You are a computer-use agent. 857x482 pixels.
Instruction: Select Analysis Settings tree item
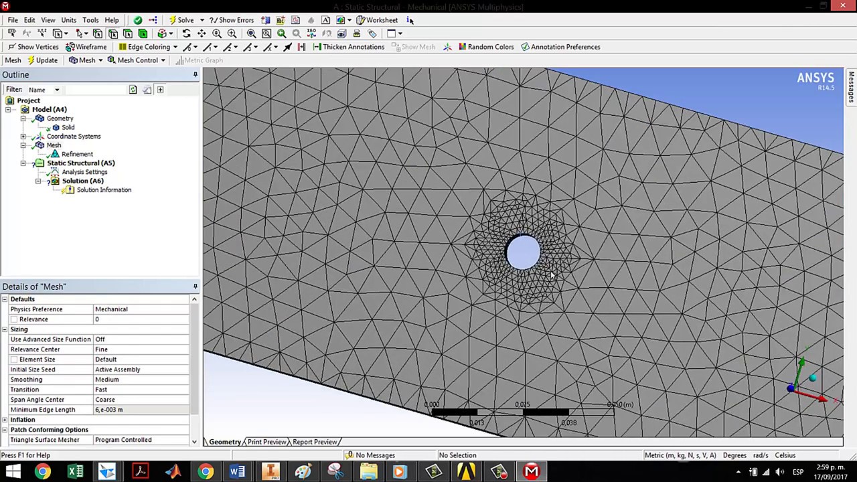(84, 172)
